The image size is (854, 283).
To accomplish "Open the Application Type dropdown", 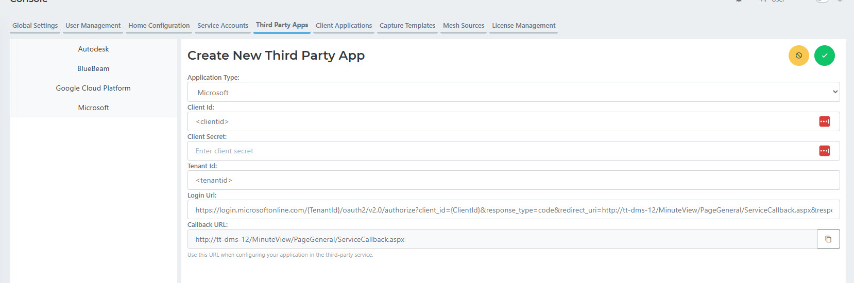I will (513, 92).
